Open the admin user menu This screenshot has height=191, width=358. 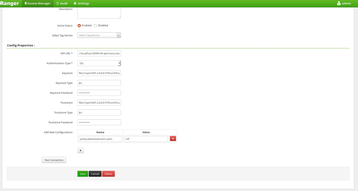(344, 4)
